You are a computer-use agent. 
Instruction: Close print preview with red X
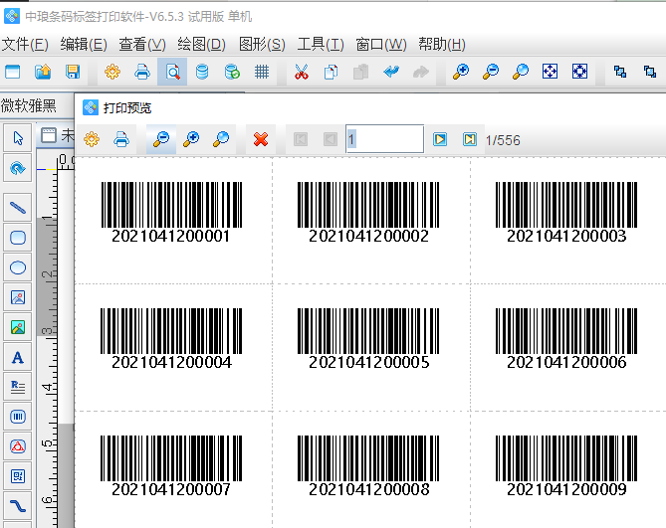pos(261,139)
